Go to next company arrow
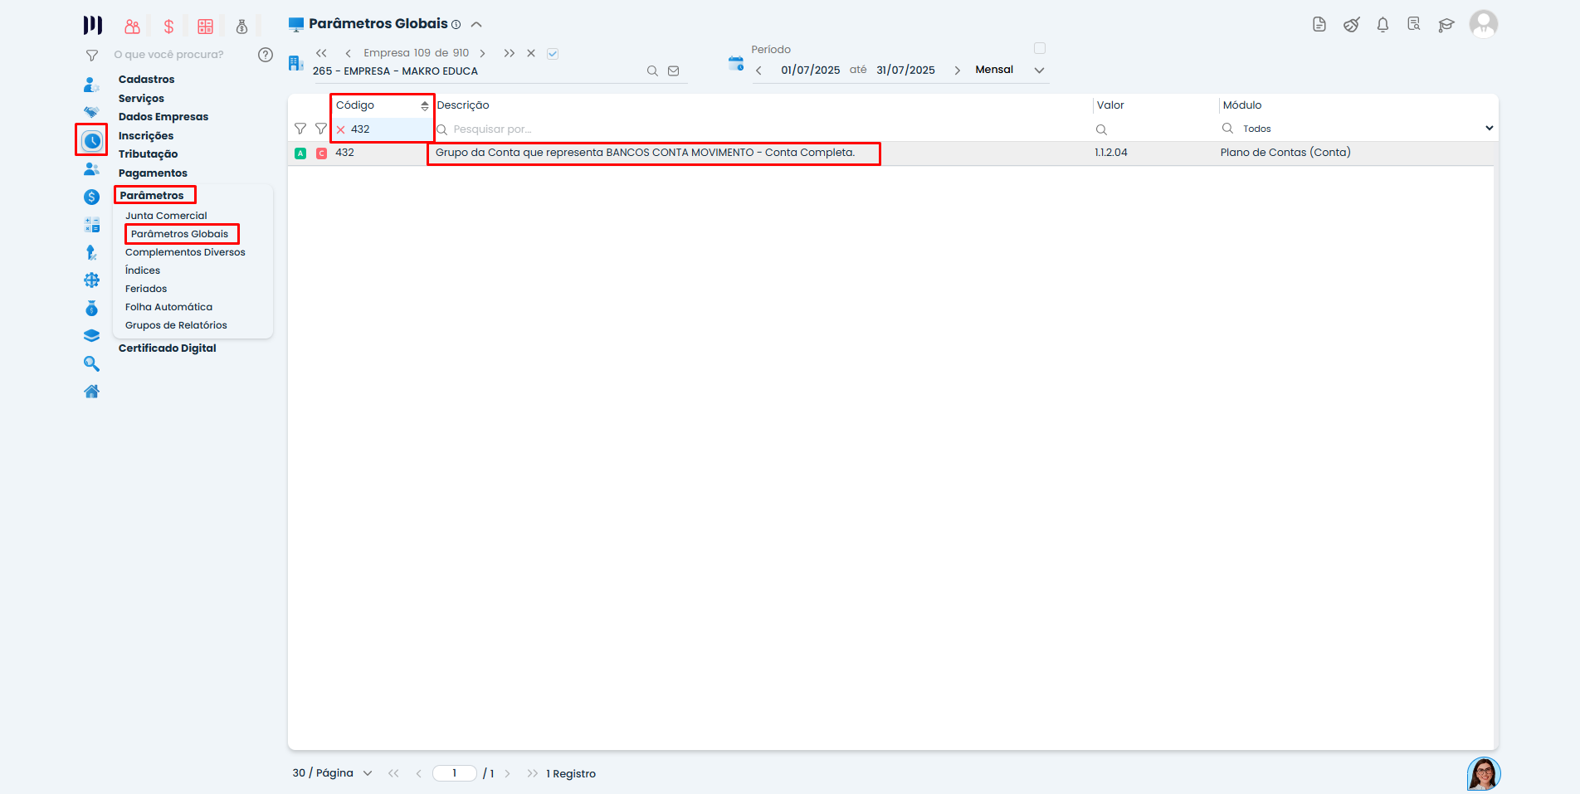The width and height of the screenshot is (1580, 794). (482, 54)
